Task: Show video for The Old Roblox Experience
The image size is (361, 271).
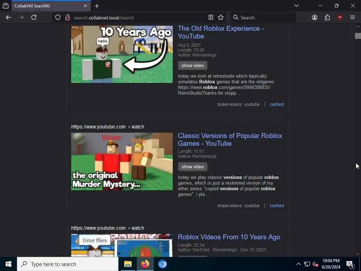Action: 192,65
